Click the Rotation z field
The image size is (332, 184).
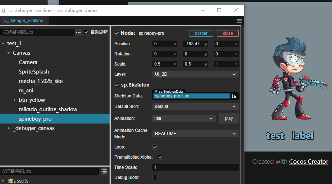226,54
